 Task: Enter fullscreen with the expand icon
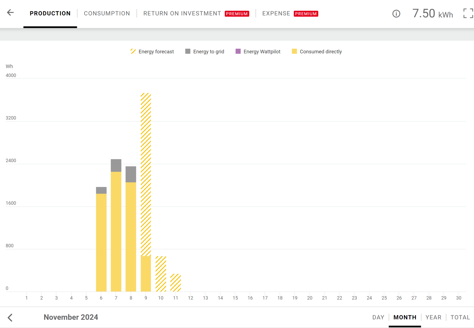(468, 13)
